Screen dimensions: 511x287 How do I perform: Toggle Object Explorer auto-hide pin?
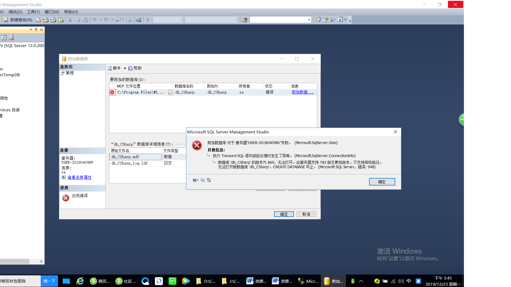point(36,30)
